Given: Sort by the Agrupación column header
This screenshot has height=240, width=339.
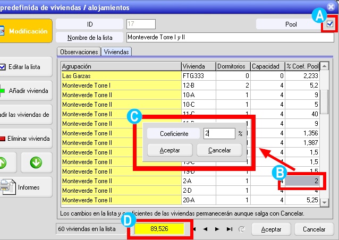Looking at the screenshot, I should coord(121,66).
